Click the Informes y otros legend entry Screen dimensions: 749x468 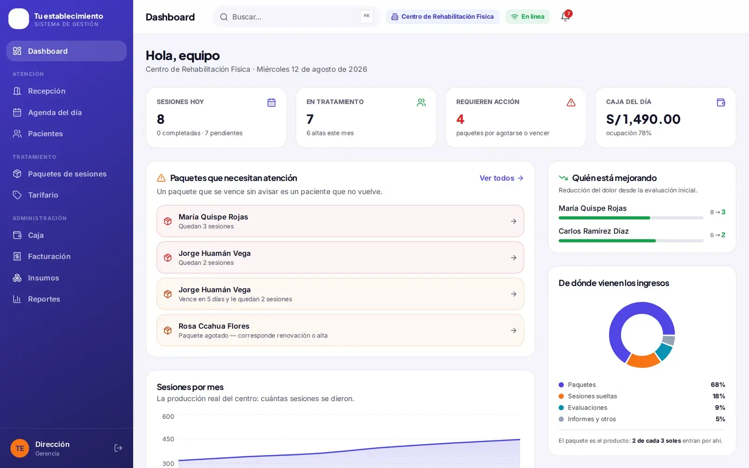(x=642, y=419)
